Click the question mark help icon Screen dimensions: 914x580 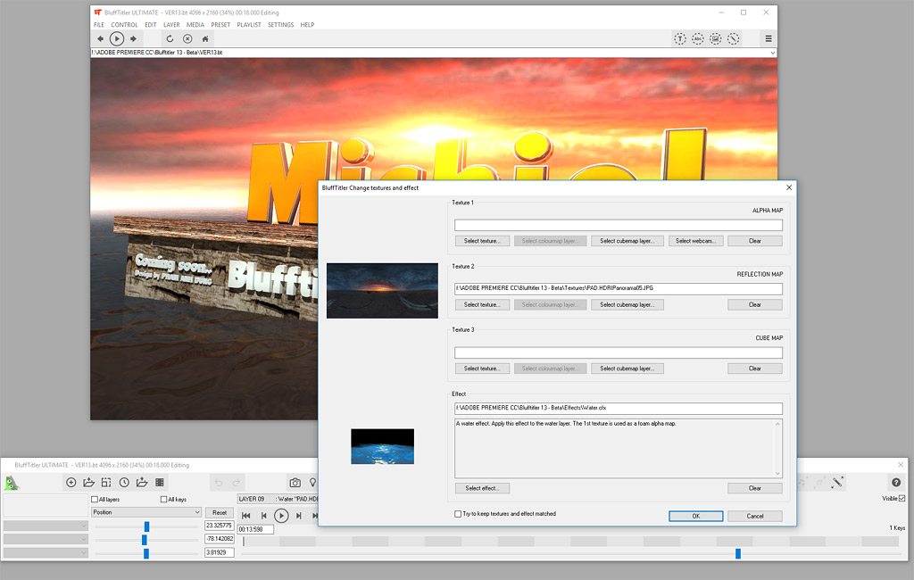896,482
